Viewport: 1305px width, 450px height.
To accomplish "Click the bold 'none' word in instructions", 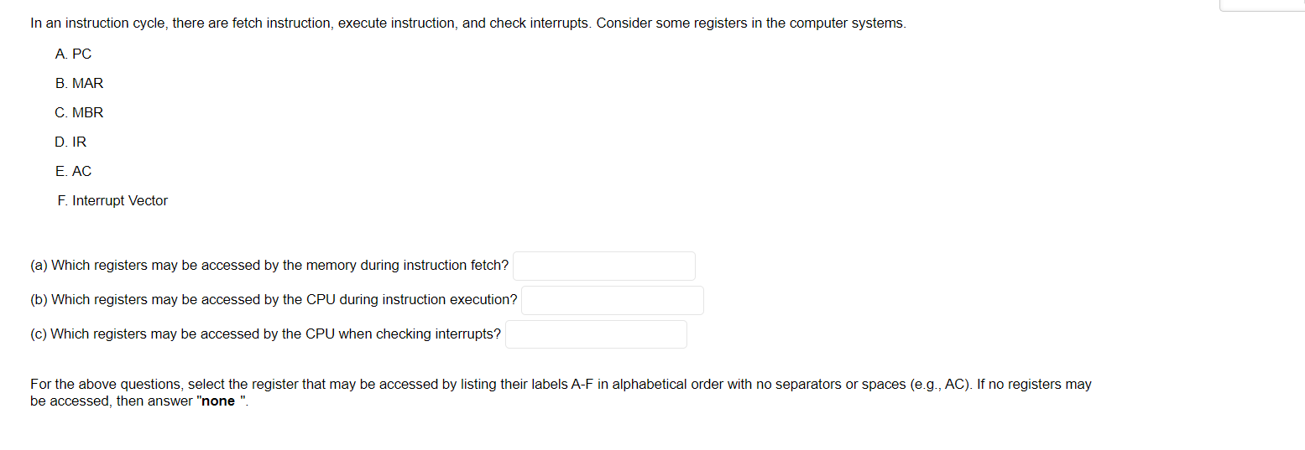I will tap(217, 401).
